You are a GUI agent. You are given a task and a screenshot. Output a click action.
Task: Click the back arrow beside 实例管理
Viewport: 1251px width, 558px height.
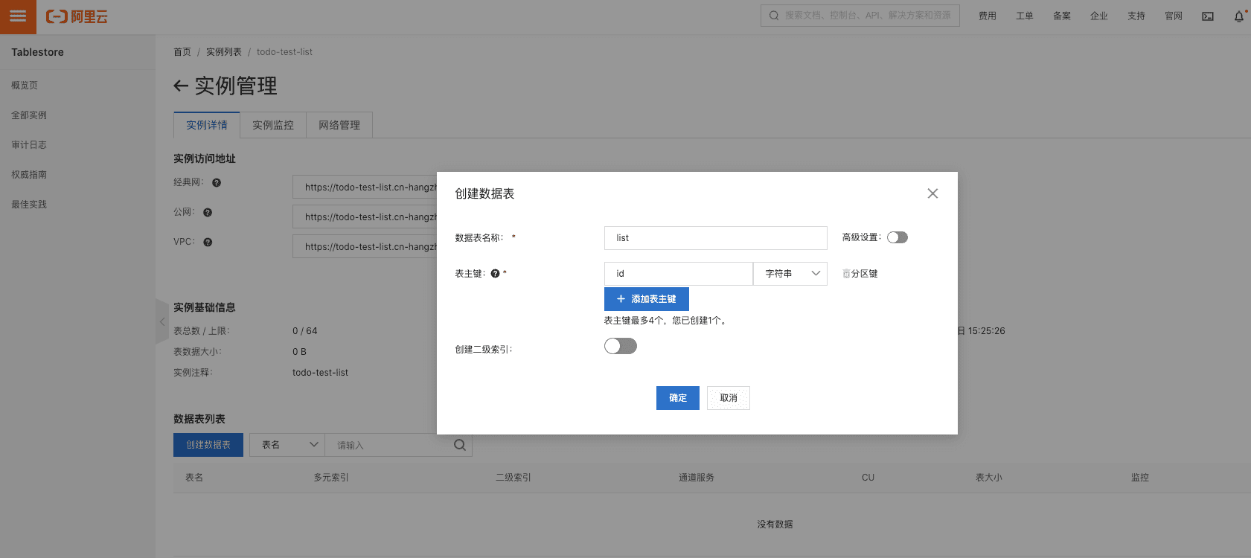coord(181,86)
